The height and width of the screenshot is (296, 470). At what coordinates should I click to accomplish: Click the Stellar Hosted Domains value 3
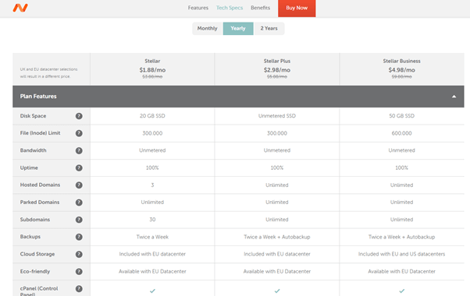pyautogui.click(x=152, y=185)
